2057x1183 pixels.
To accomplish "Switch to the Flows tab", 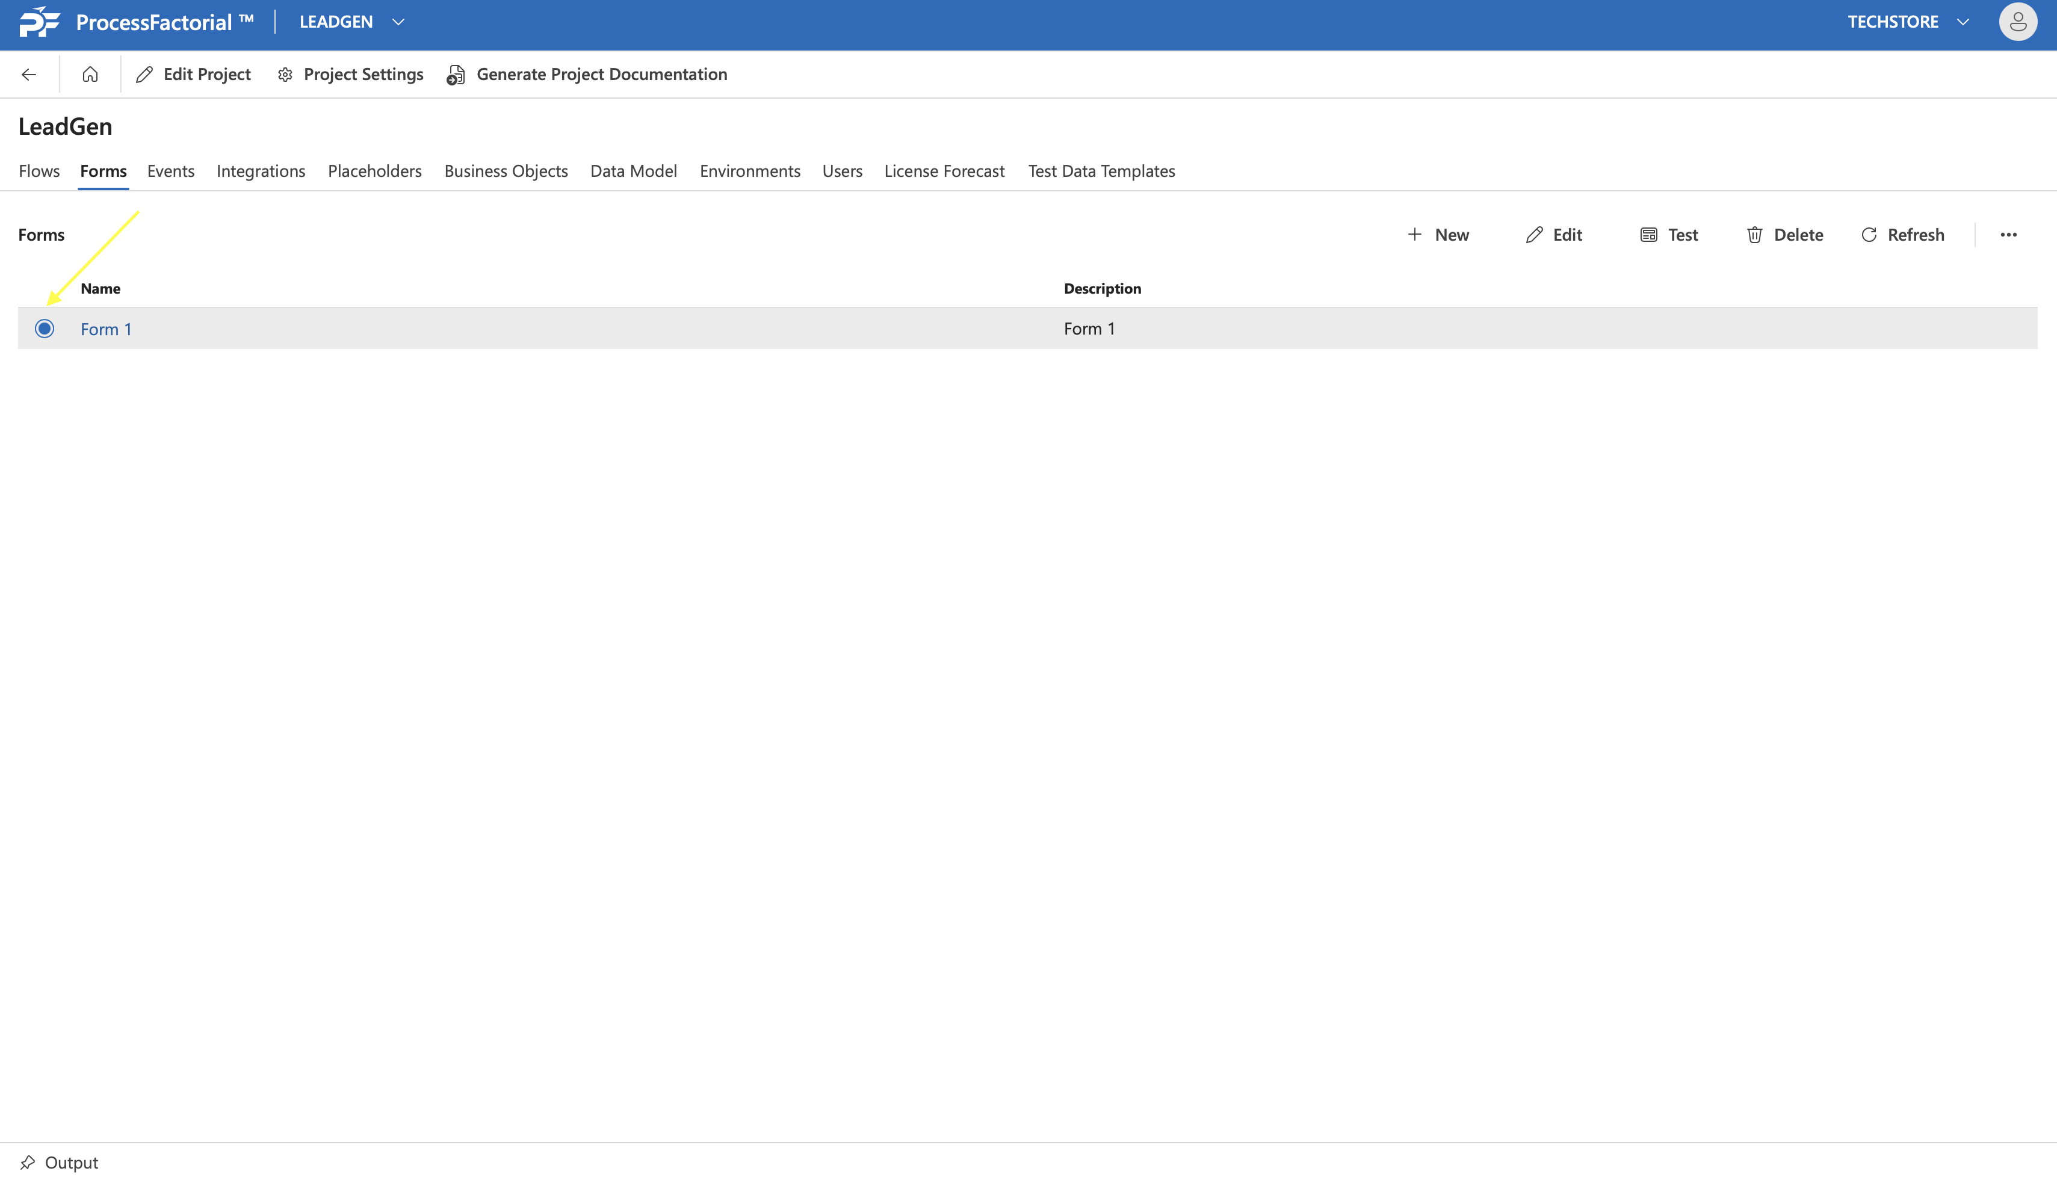I will pyautogui.click(x=39, y=171).
